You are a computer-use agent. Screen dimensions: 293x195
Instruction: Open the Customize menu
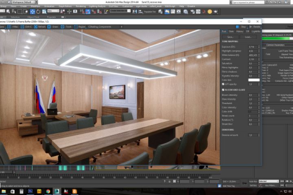(x=128, y=6)
